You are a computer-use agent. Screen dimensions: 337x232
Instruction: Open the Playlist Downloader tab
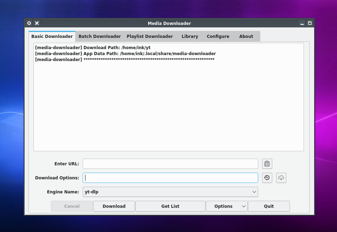pyautogui.click(x=150, y=37)
